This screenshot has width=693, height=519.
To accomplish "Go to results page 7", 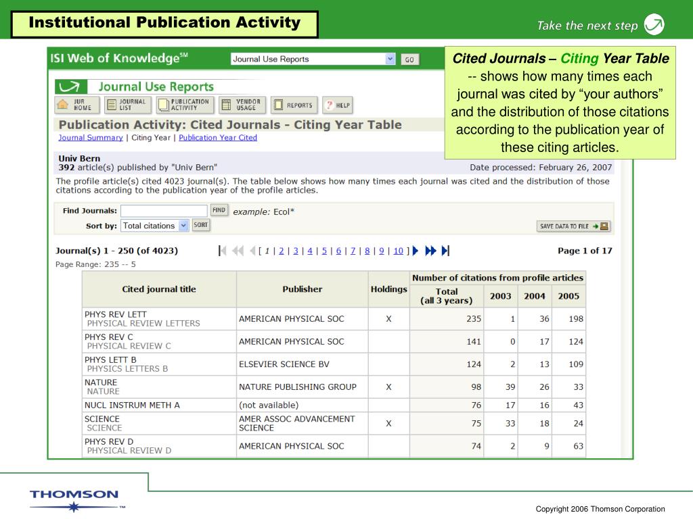I will 353,251.
